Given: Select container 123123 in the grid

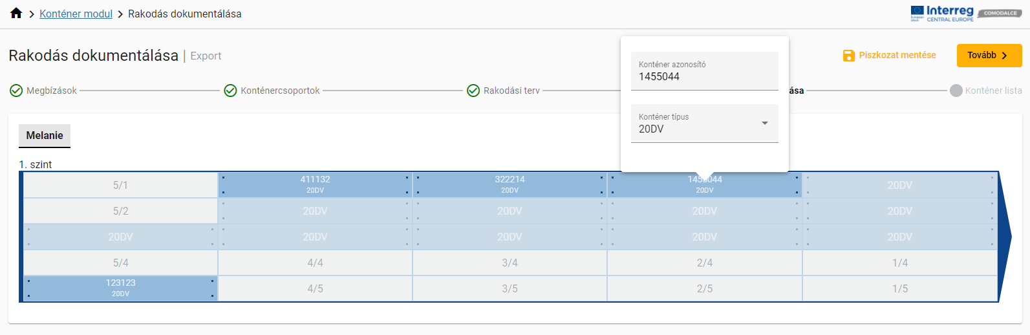Looking at the screenshot, I should pos(120,288).
